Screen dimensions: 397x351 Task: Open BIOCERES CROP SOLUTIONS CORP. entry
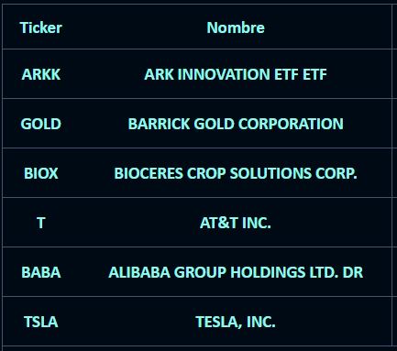click(x=236, y=173)
